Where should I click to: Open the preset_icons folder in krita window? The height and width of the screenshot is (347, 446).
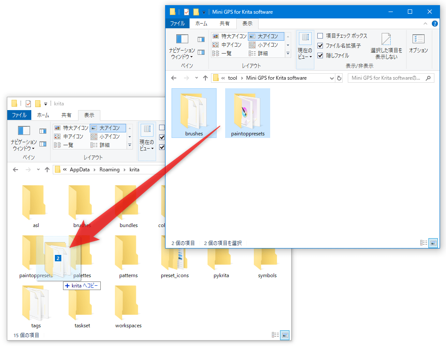point(175,263)
